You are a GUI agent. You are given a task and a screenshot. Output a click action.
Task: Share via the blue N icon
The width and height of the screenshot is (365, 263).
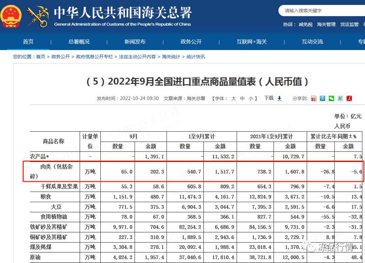(x=340, y=98)
